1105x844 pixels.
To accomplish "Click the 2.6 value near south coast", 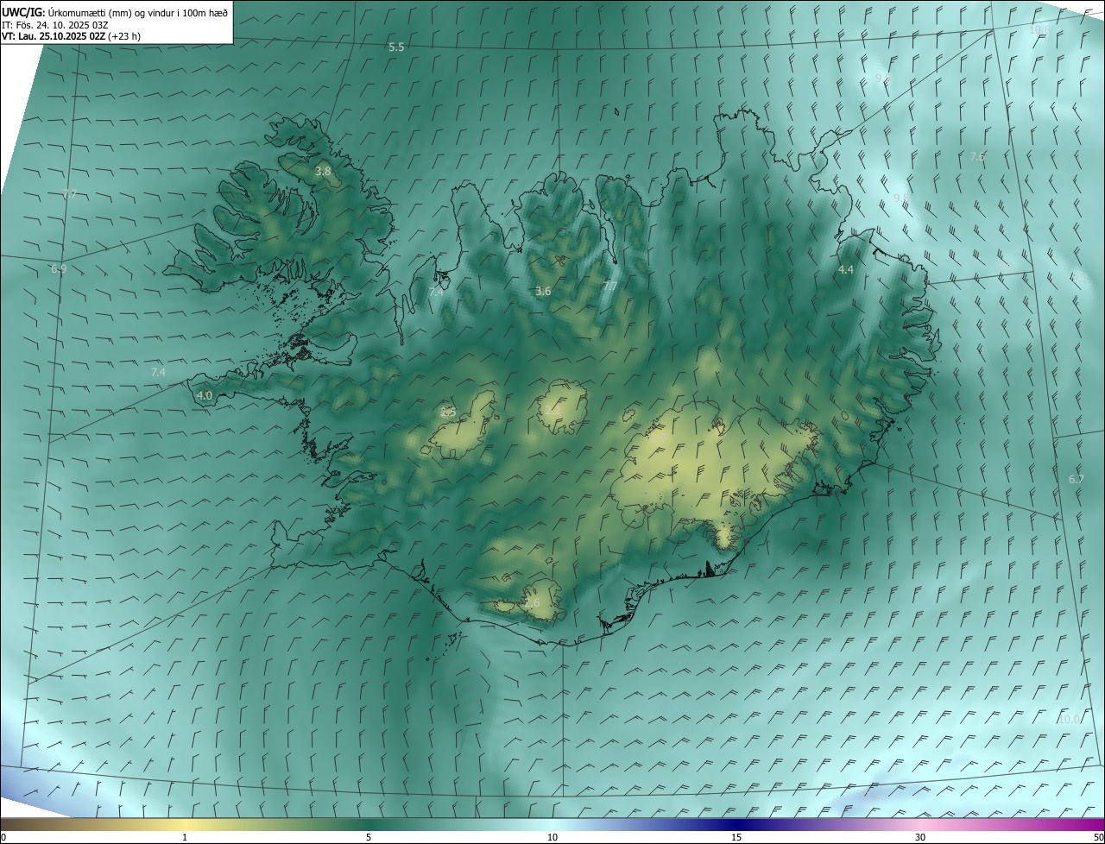I will point(532,602).
